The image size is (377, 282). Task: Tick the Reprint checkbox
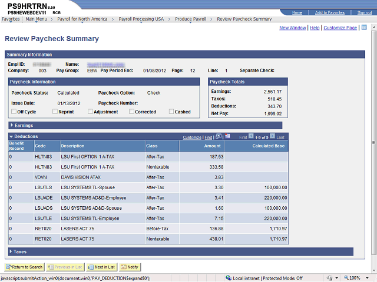(55, 112)
